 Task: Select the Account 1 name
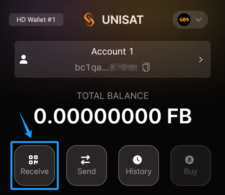pos(112,51)
